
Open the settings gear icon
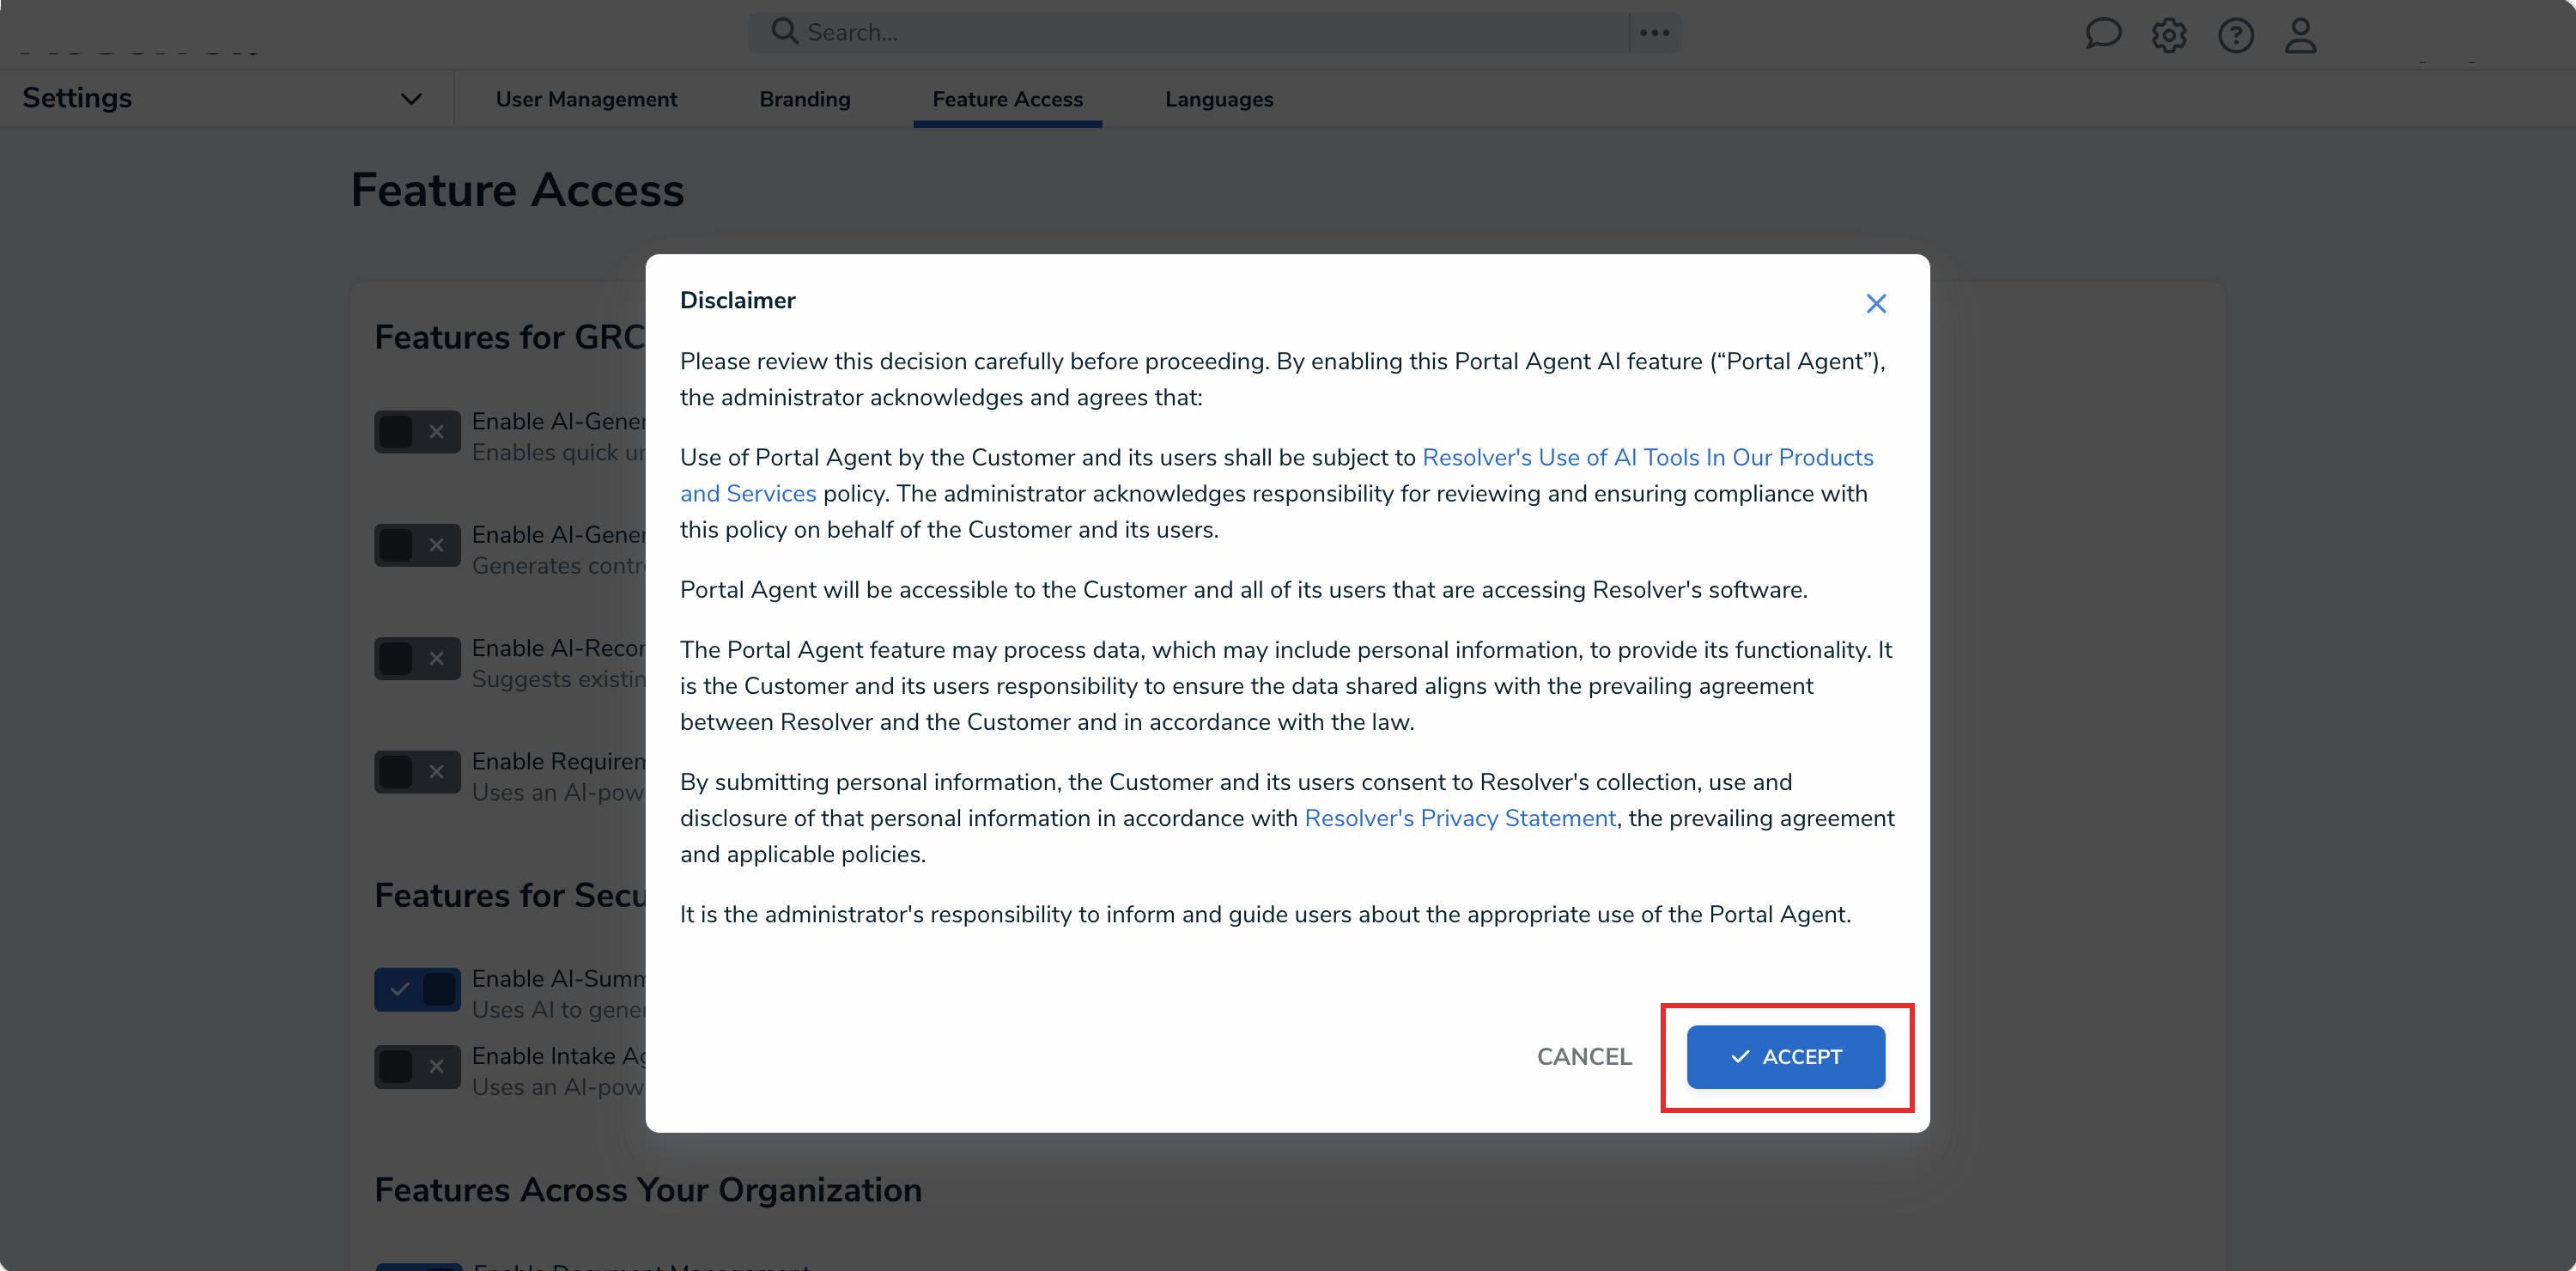[x=2168, y=36]
